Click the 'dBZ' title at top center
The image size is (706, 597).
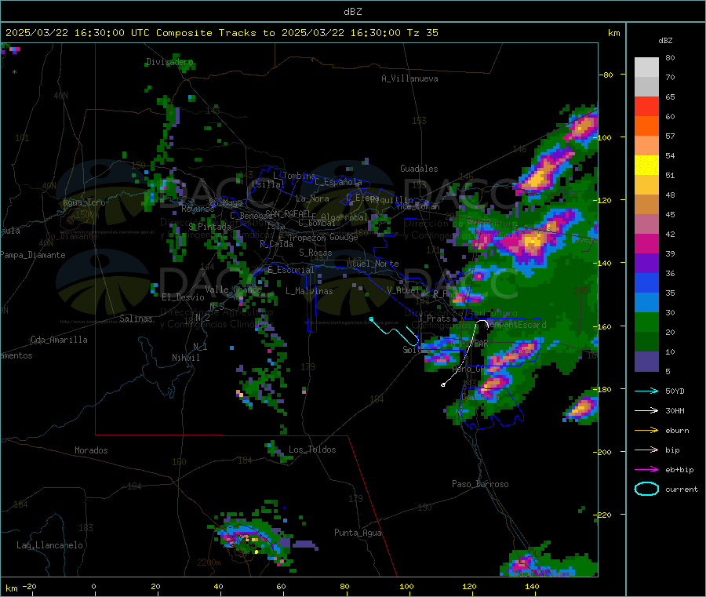point(352,12)
